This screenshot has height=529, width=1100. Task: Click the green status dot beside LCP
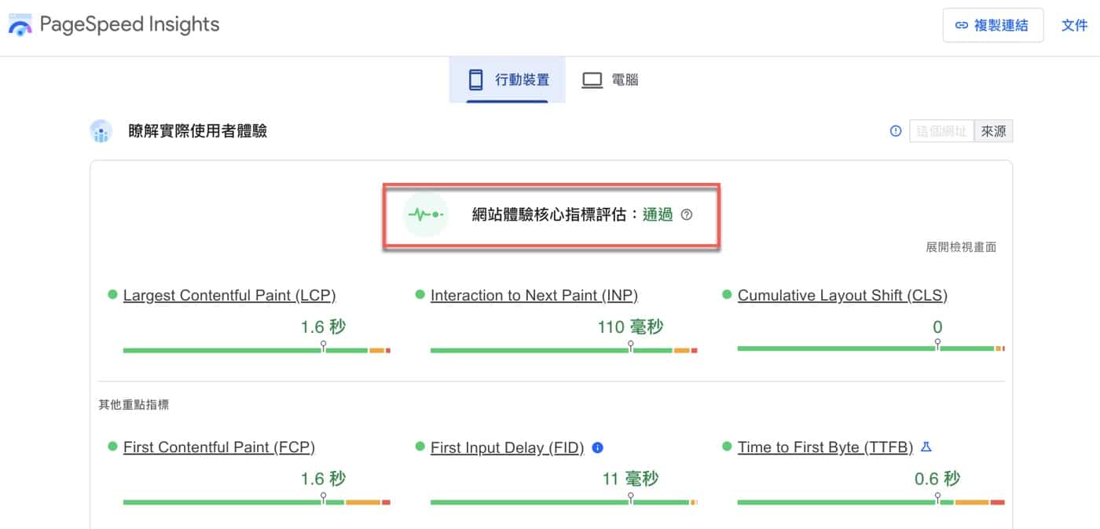(112, 295)
